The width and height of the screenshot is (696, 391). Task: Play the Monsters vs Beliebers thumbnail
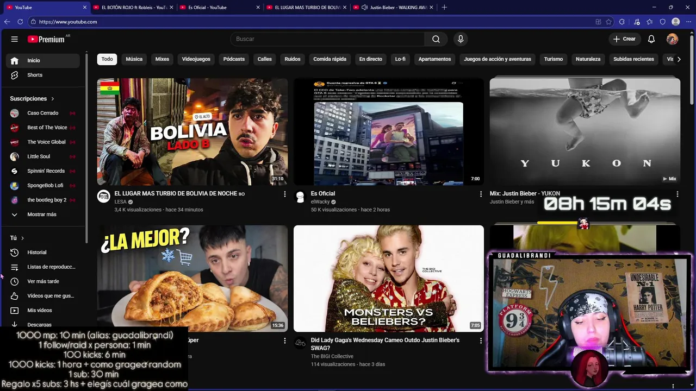[x=388, y=279]
